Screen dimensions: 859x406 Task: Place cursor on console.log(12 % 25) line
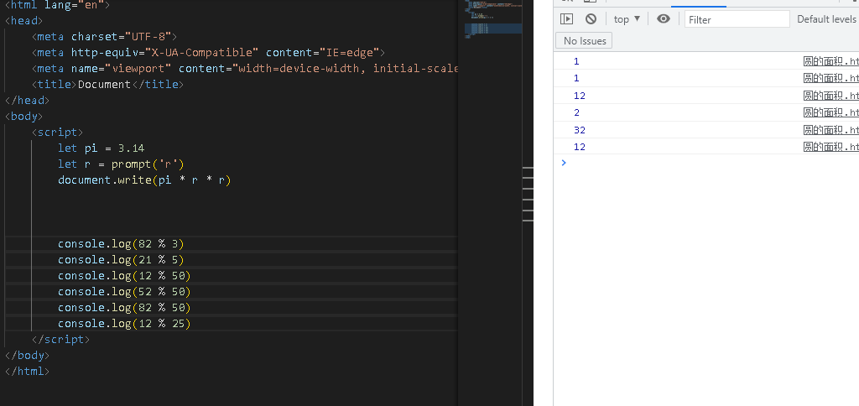(124, 324)
